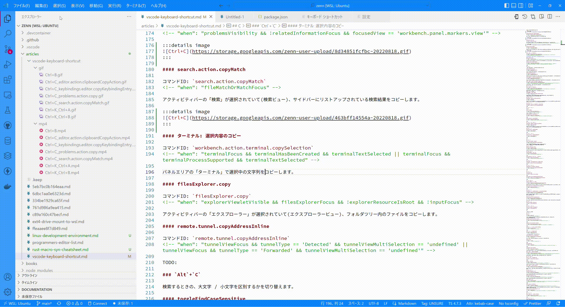Toggle secondary sidebar visibility
This screenshot has height=307, width=565.
point(521,6)
